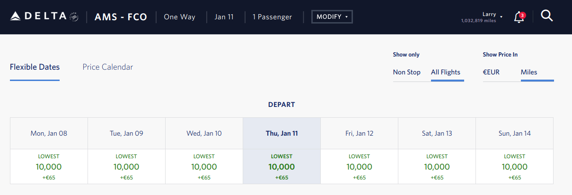The image size is (572, 195).
Task: Show prices in Miles
Action: pos(529,72)
